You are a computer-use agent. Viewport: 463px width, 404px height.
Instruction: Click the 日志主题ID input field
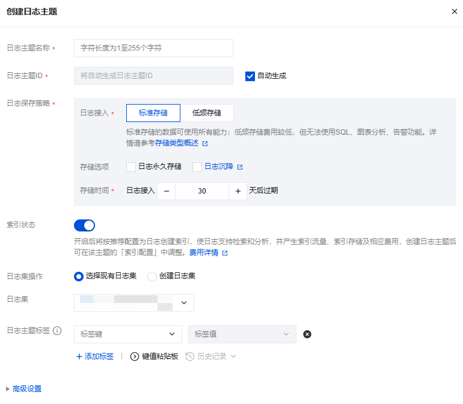tap(153, 76)
